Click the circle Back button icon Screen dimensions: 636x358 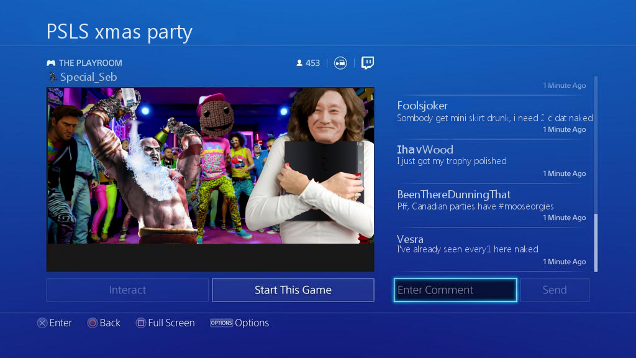pyautogui.click(x=93, y=323)
